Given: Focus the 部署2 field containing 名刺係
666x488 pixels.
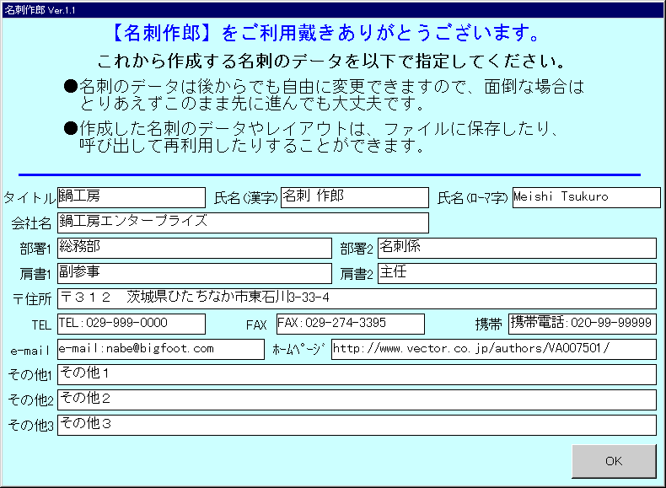Looking at the screenshot, I should (x=517, y=248).
